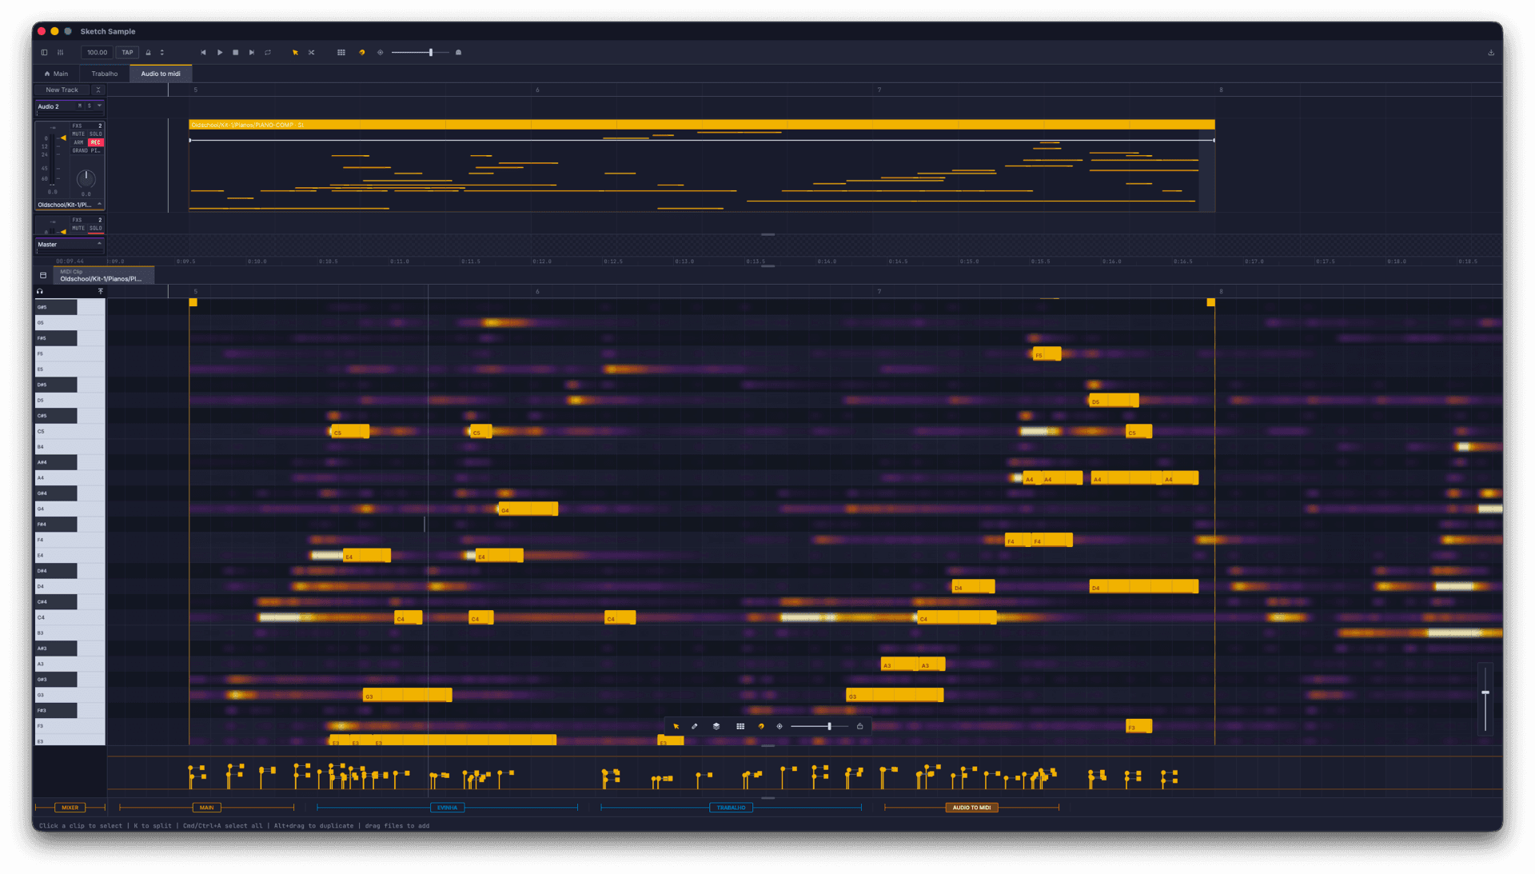
Task: Adjust the pan knob on the piano track
Action: point(86,178)
